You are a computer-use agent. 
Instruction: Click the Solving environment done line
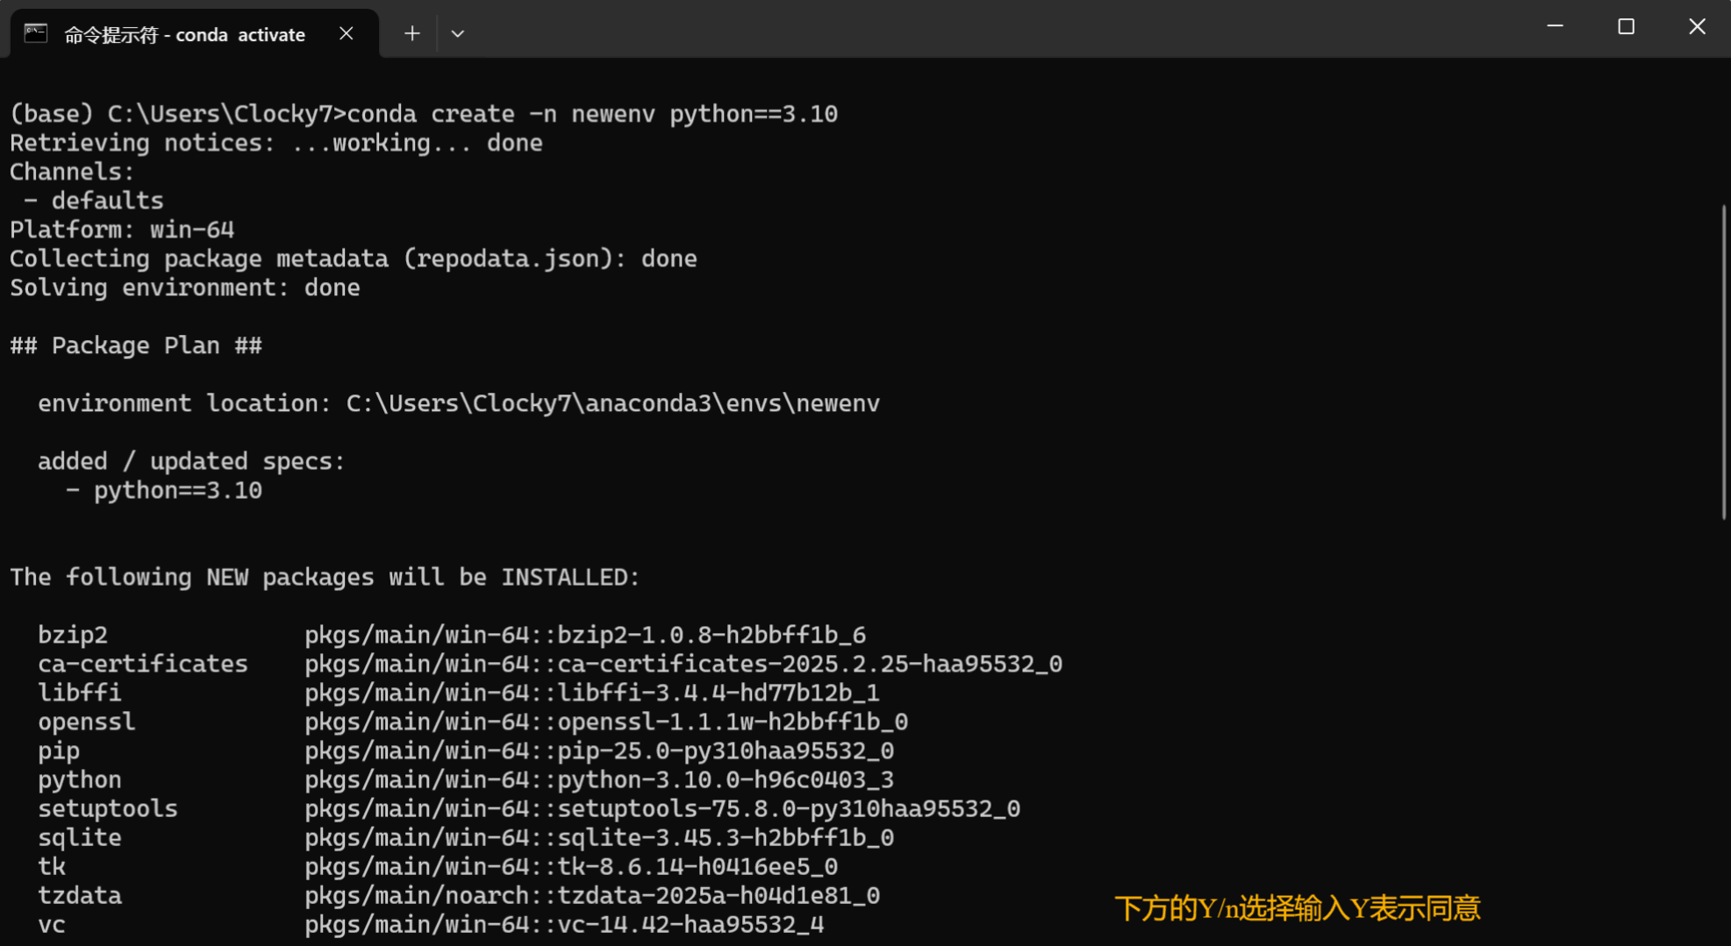coord(184,288)
